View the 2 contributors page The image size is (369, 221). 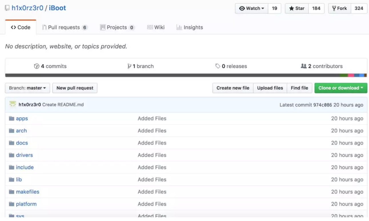322,66
